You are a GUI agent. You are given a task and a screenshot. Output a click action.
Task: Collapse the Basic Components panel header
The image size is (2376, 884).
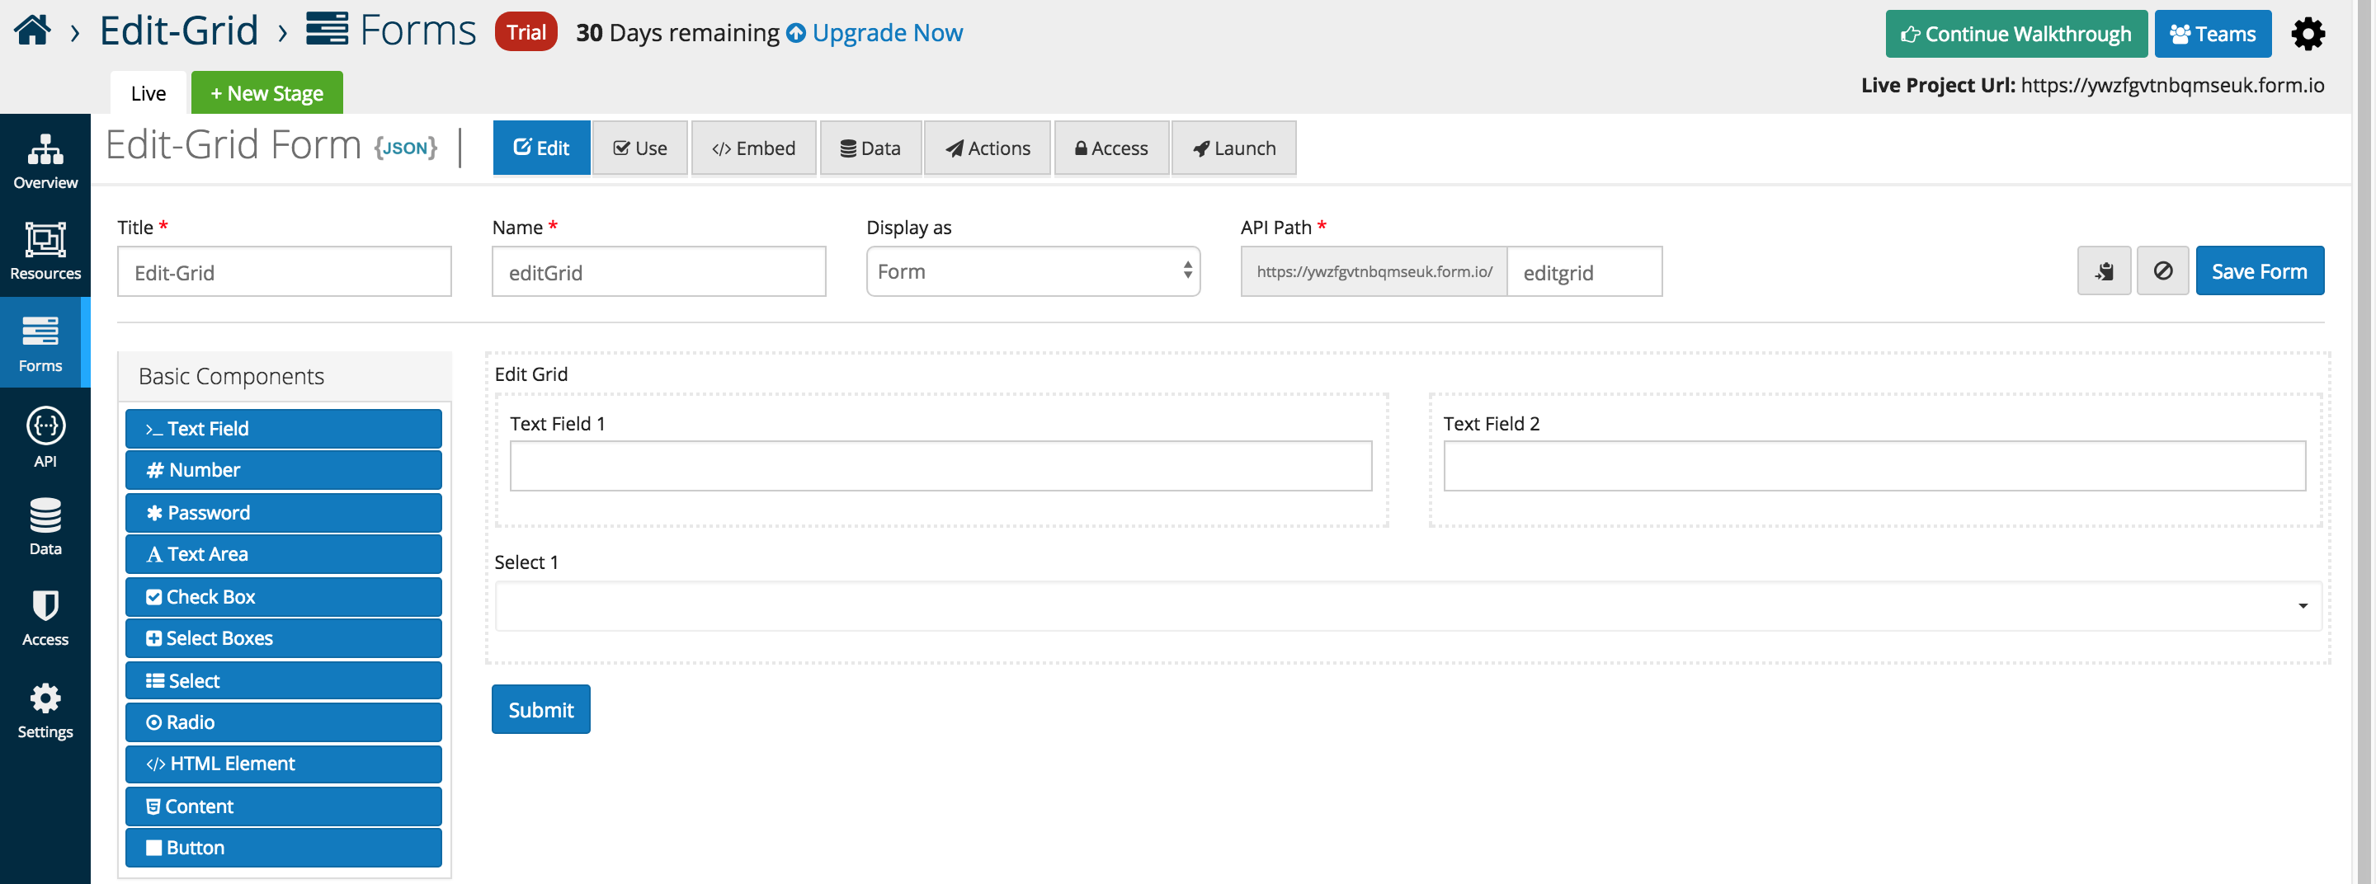284,376
